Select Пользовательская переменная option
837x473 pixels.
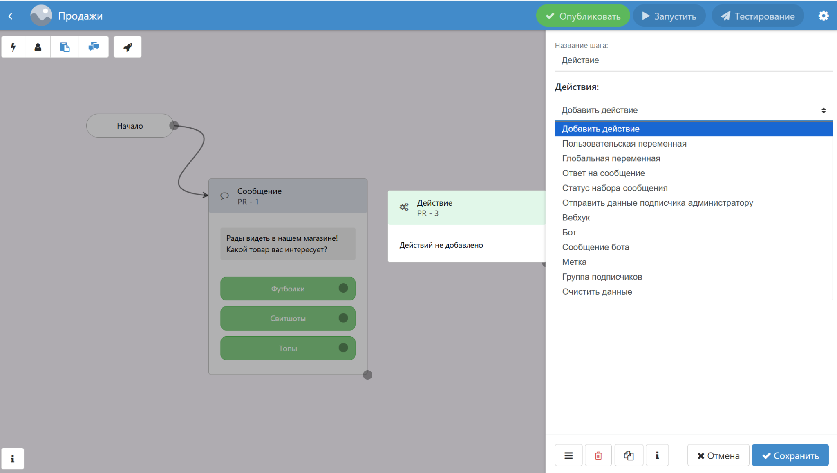[x=624, y=144]
